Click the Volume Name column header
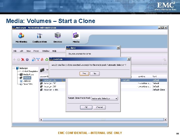 click(x=44, y=76)
